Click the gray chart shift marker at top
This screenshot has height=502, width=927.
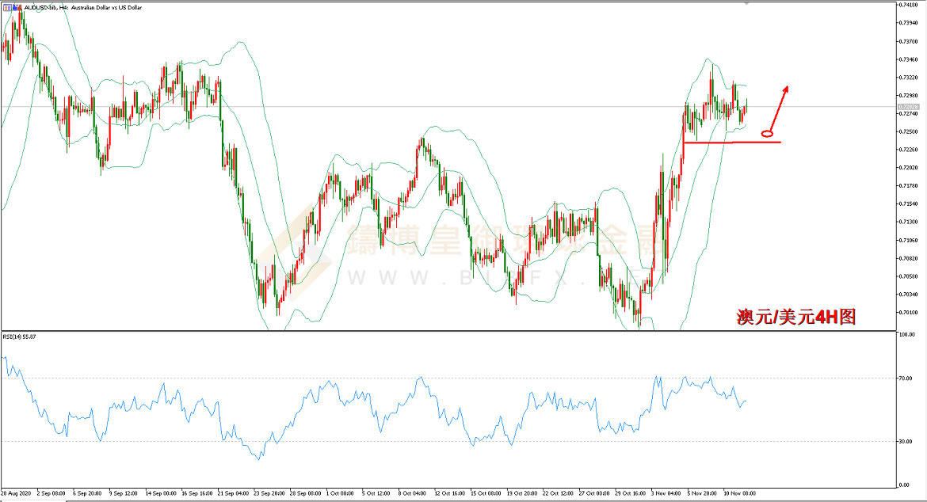pyautogui.click(x=746, y=3)
